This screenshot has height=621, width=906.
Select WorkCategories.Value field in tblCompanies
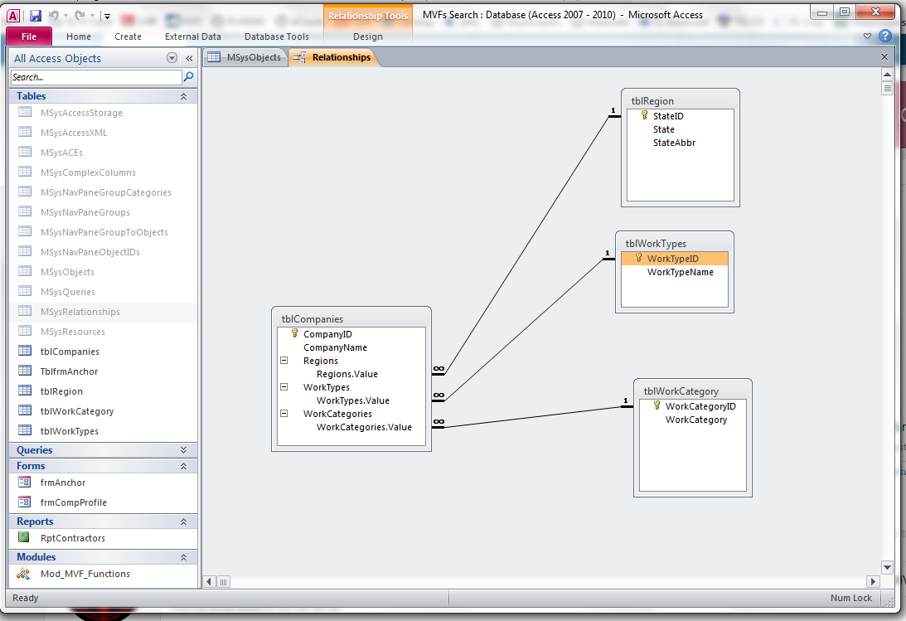[364, 427]
